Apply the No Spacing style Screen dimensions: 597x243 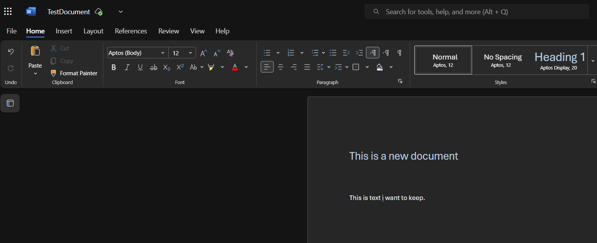coord(502,60)
